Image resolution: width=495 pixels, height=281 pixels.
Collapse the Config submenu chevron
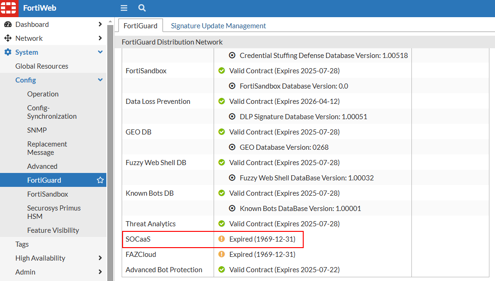point(100,80)
